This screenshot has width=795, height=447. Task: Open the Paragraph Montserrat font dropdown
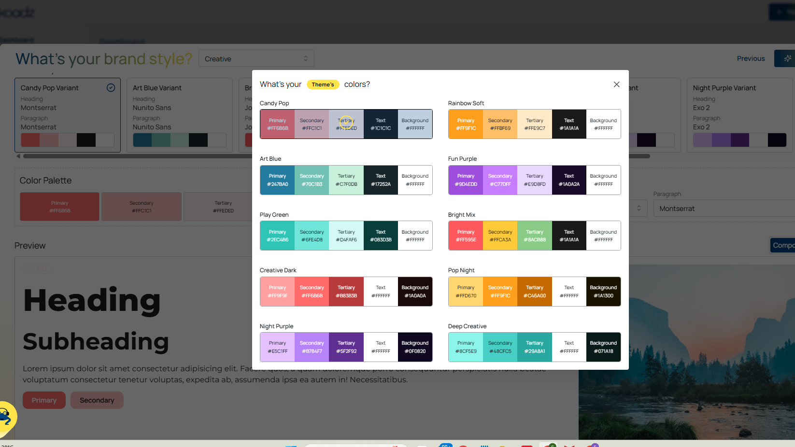724,209
